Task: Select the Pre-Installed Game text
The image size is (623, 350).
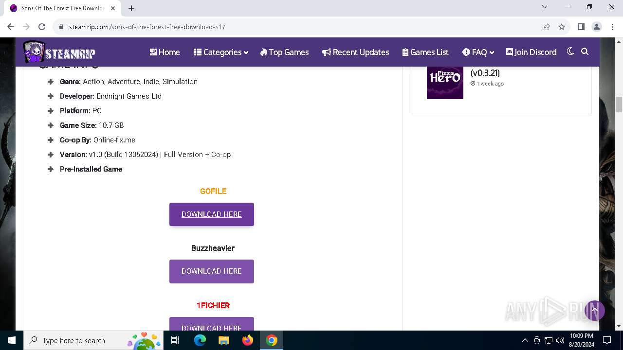Action: pos(91,169)
